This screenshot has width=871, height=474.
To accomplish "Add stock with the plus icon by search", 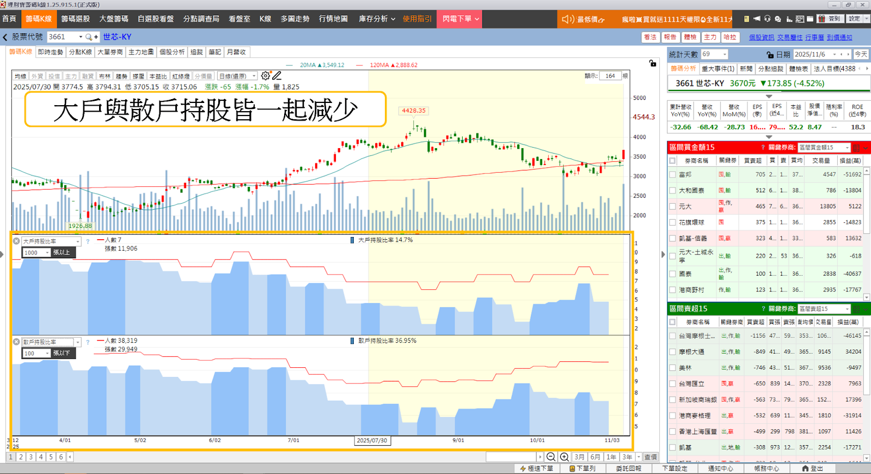I will [x=96, y=37].
